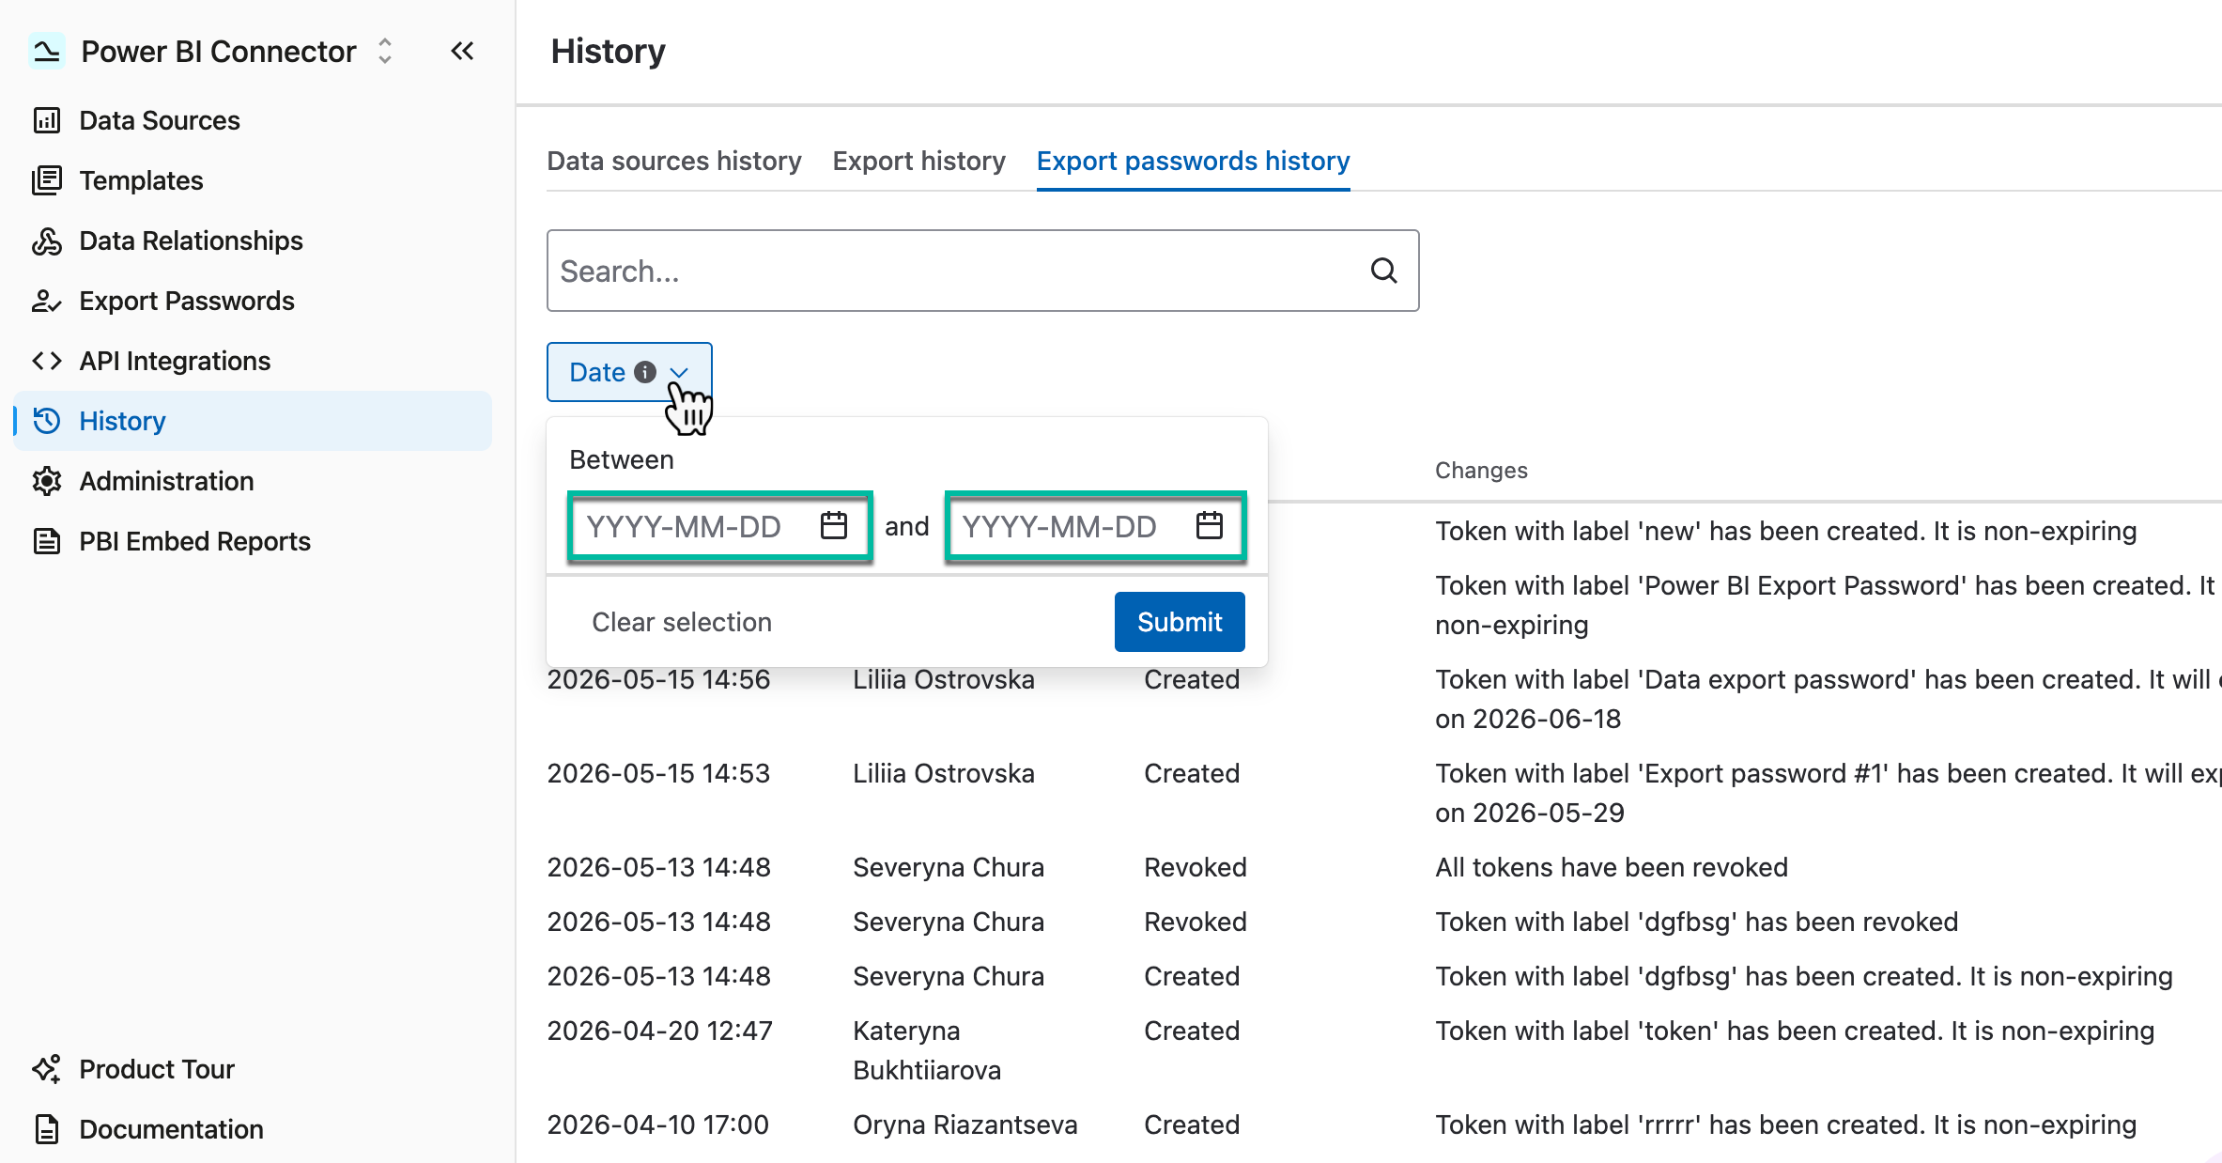Viewport: 2222px width, 1163px height.
Task: Click the search magnifier icon
Action: click(1383, 271)
